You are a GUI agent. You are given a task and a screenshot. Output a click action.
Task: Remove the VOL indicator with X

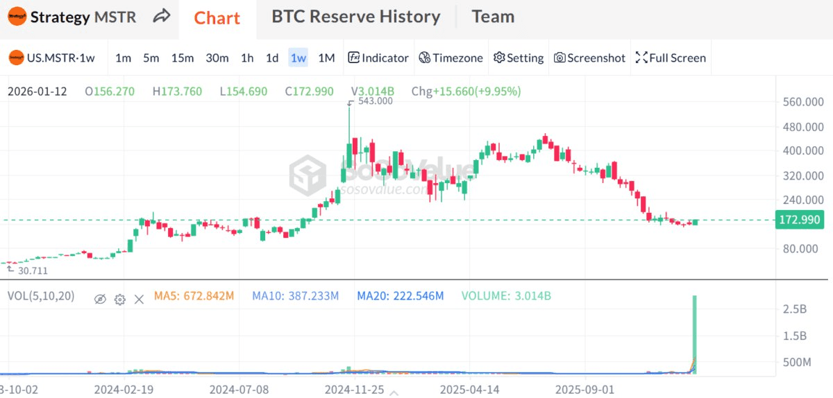pyautogui.click(x=139, y=299)
